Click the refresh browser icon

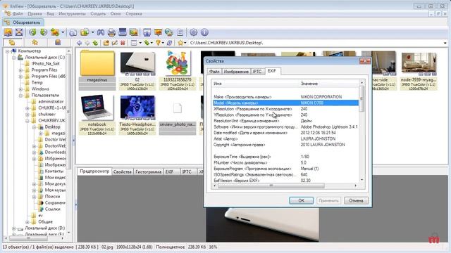[170, 43]
